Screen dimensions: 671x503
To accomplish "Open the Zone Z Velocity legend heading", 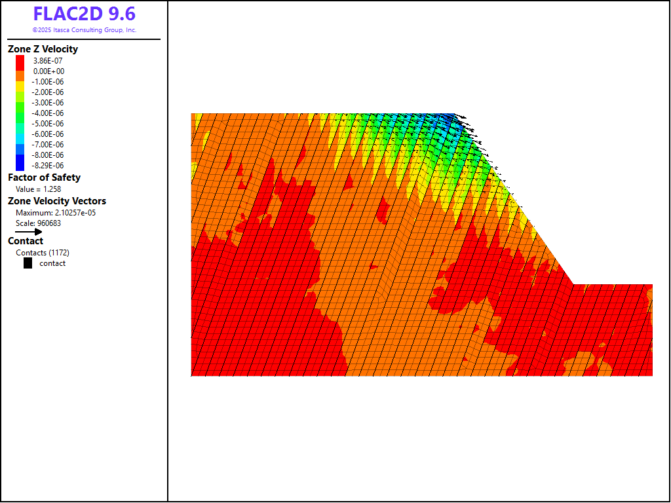I will [43, 49].
